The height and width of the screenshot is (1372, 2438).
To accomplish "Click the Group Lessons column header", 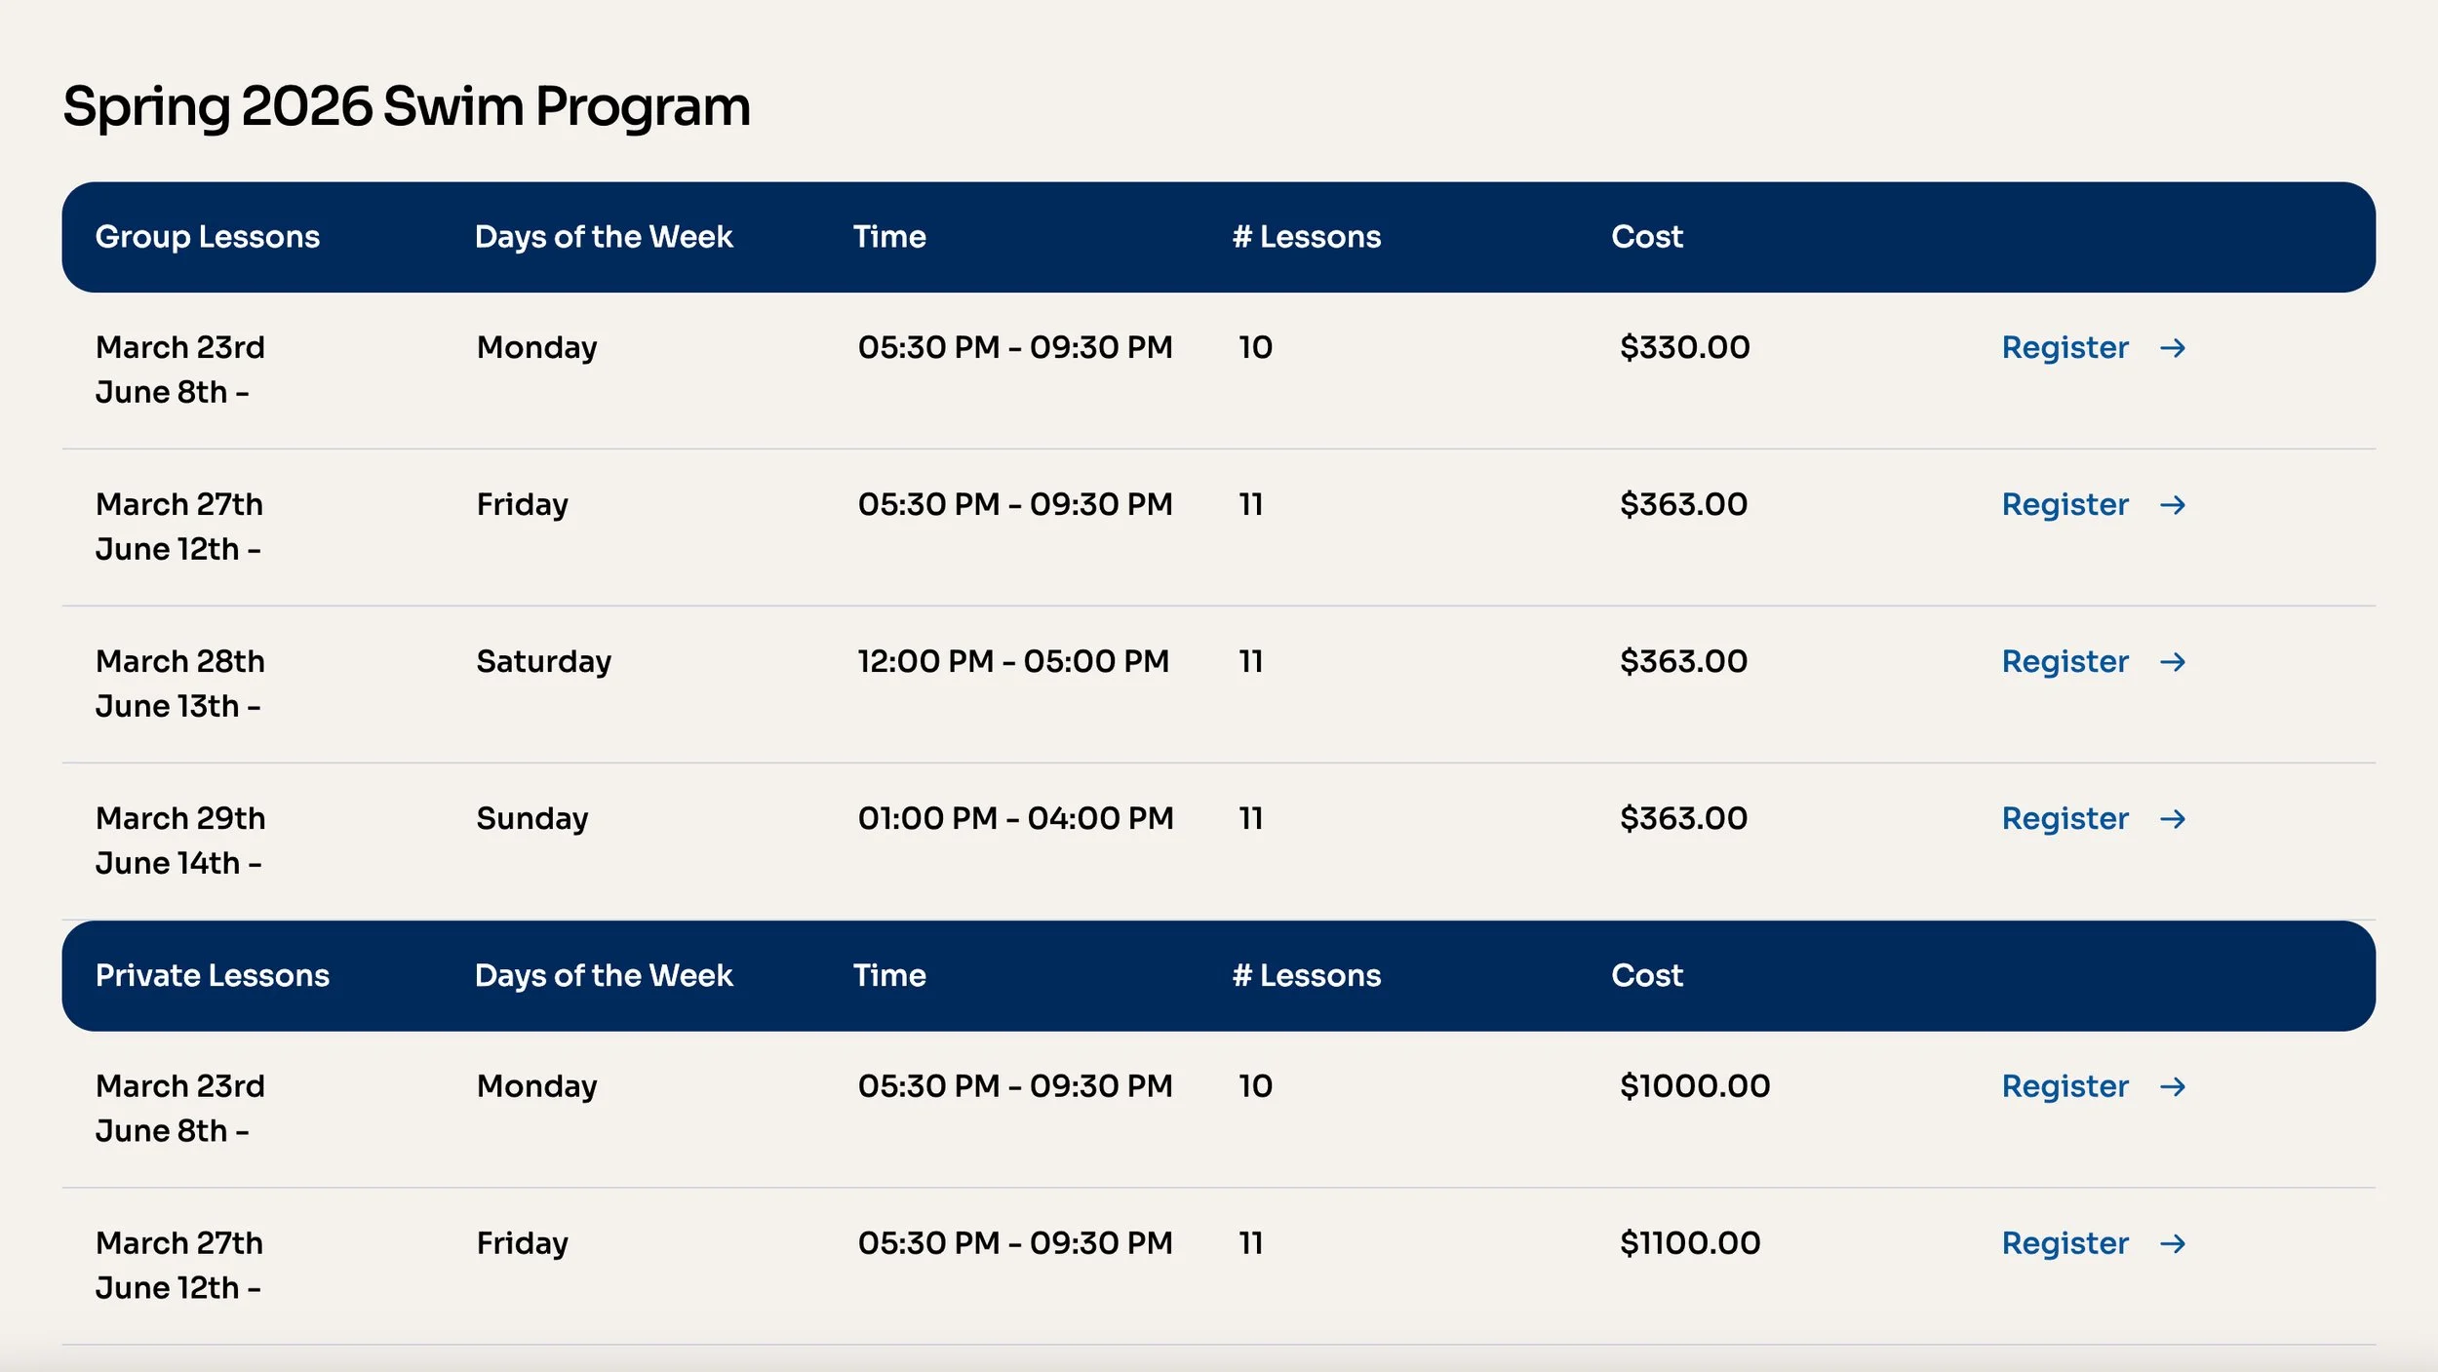I will coord(207,237).
